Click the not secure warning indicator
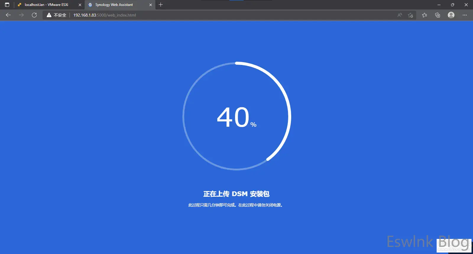This screenshot has width=473, height=254. pos(56,15)
